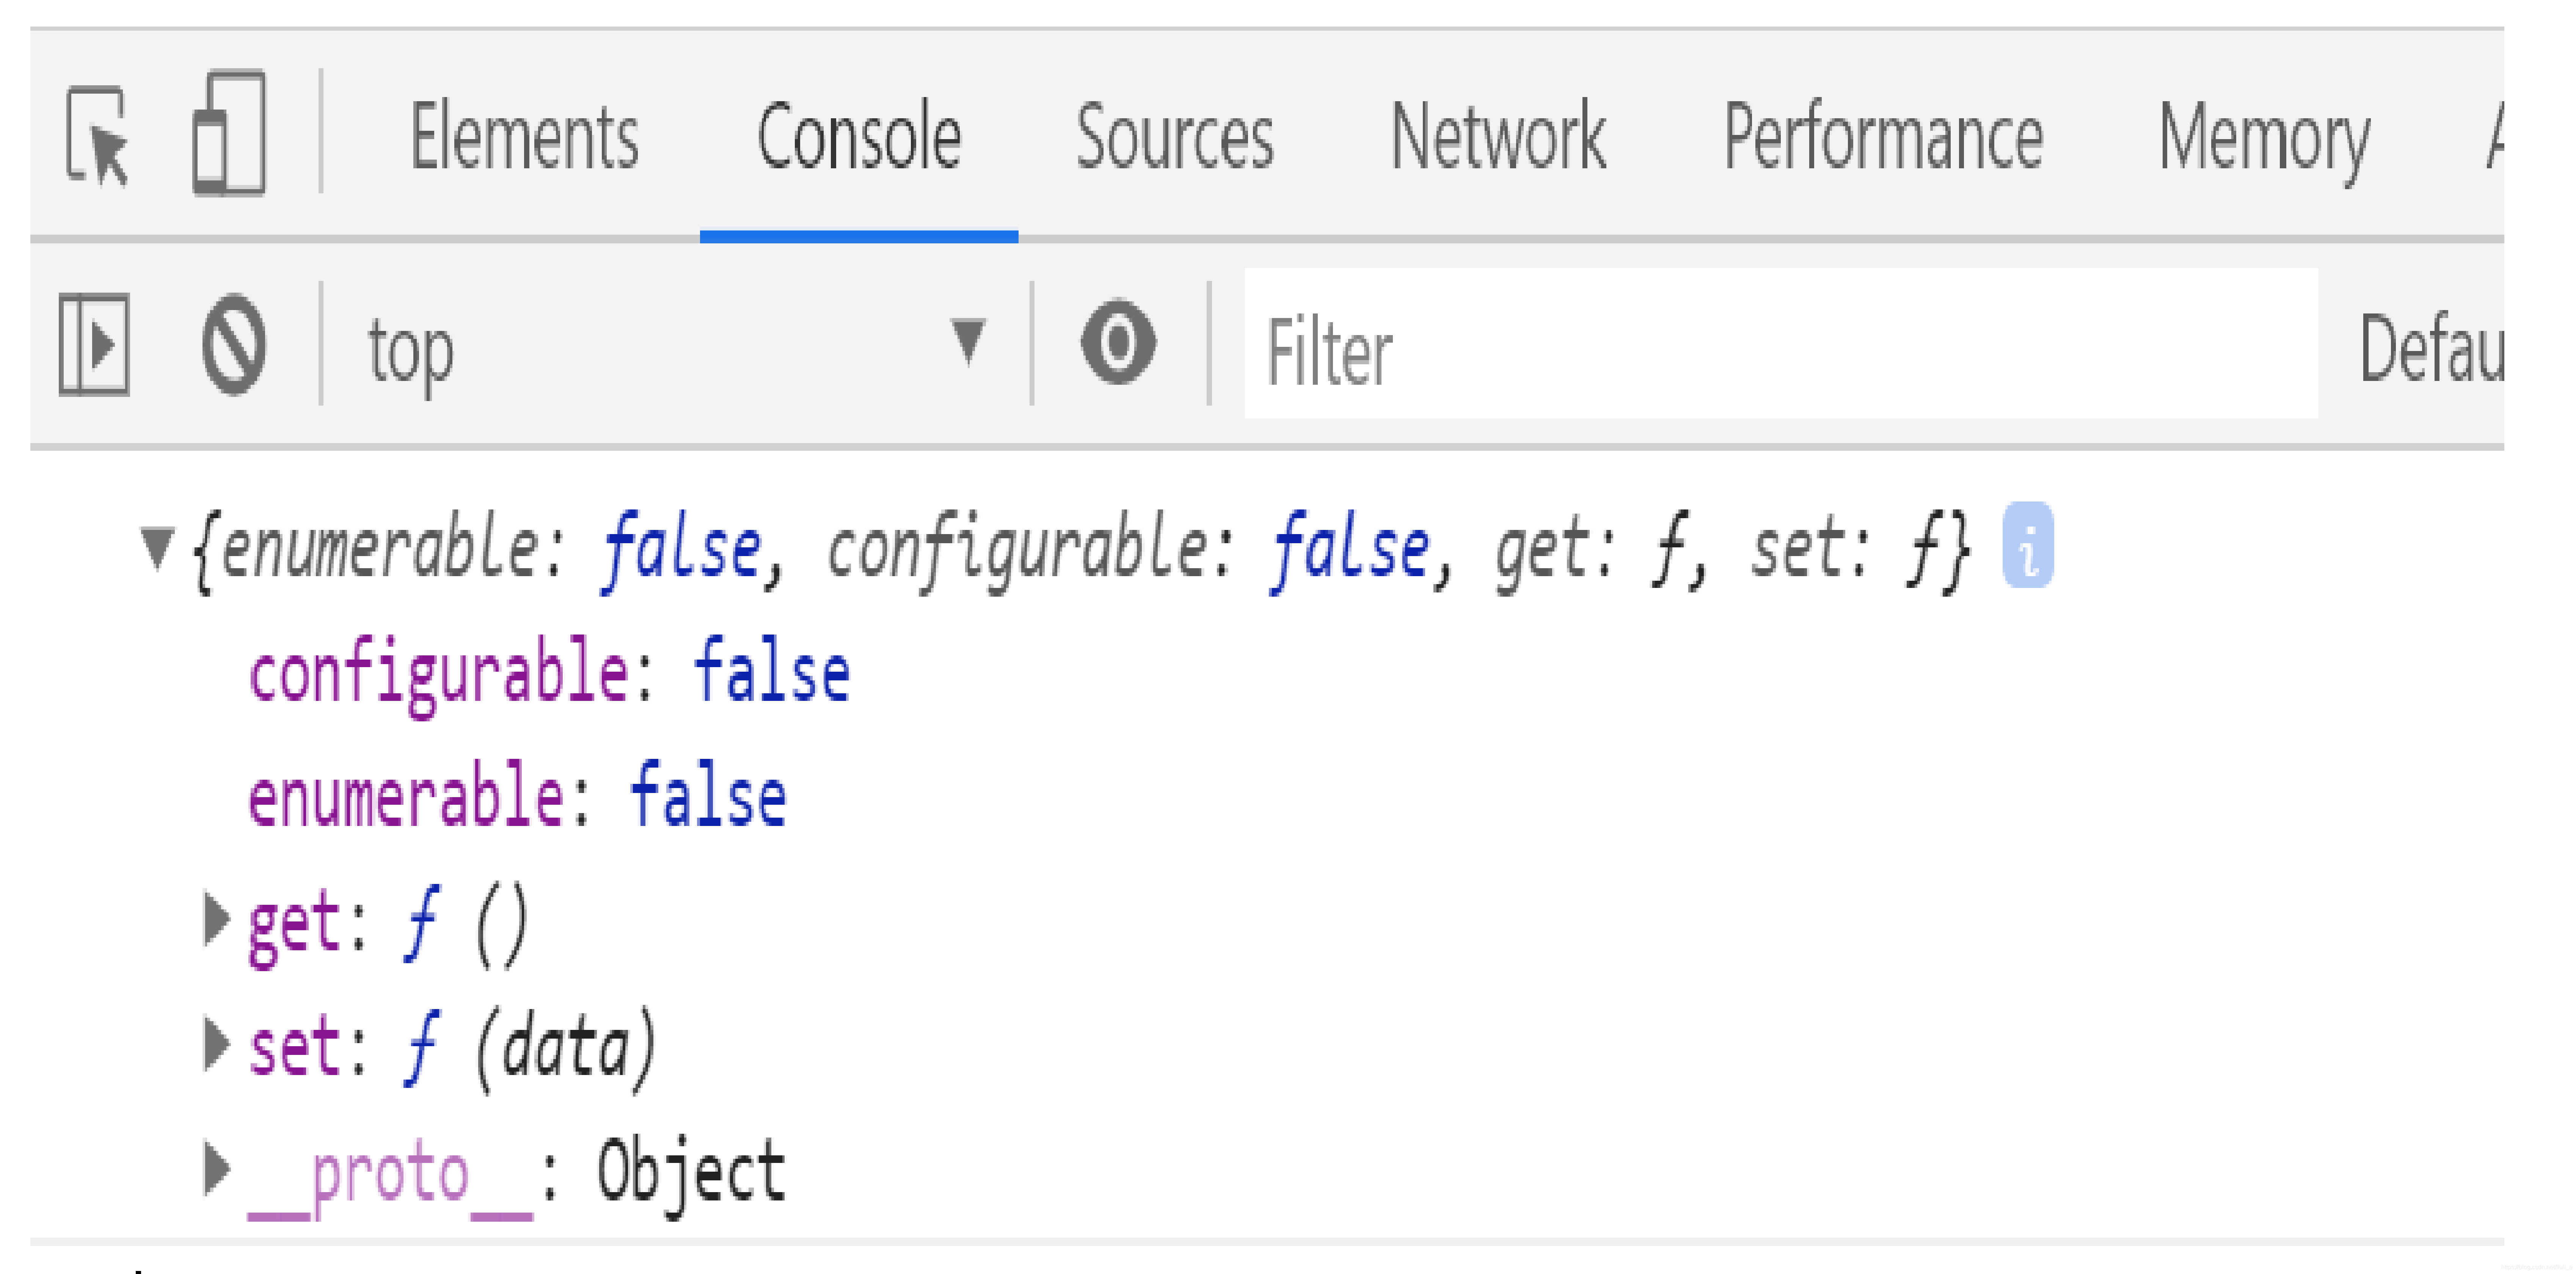Show the console sidebar panel
This screenshot has width=2576, height=1274.
coord(94,345)
